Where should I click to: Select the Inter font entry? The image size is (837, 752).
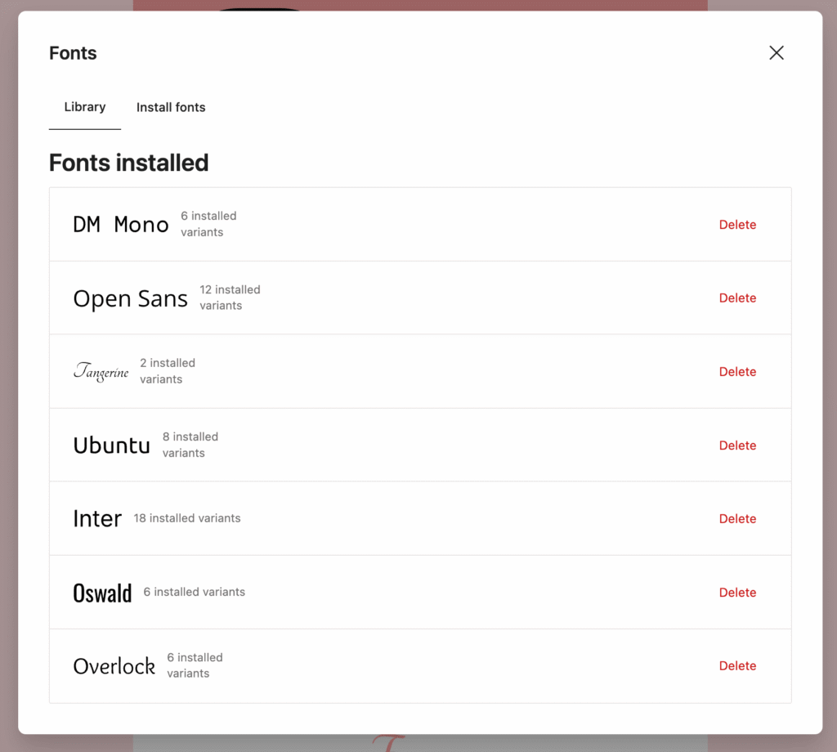coord(96,518)
